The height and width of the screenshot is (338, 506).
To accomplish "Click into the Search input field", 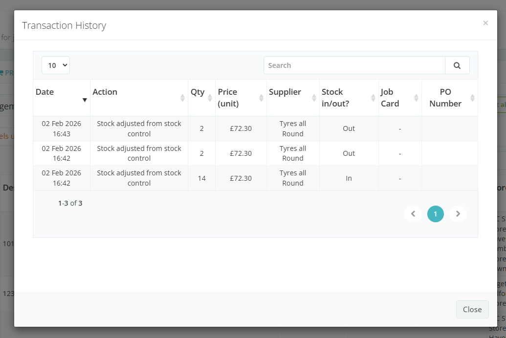I will pyautogui.click(x=354, y=65).
